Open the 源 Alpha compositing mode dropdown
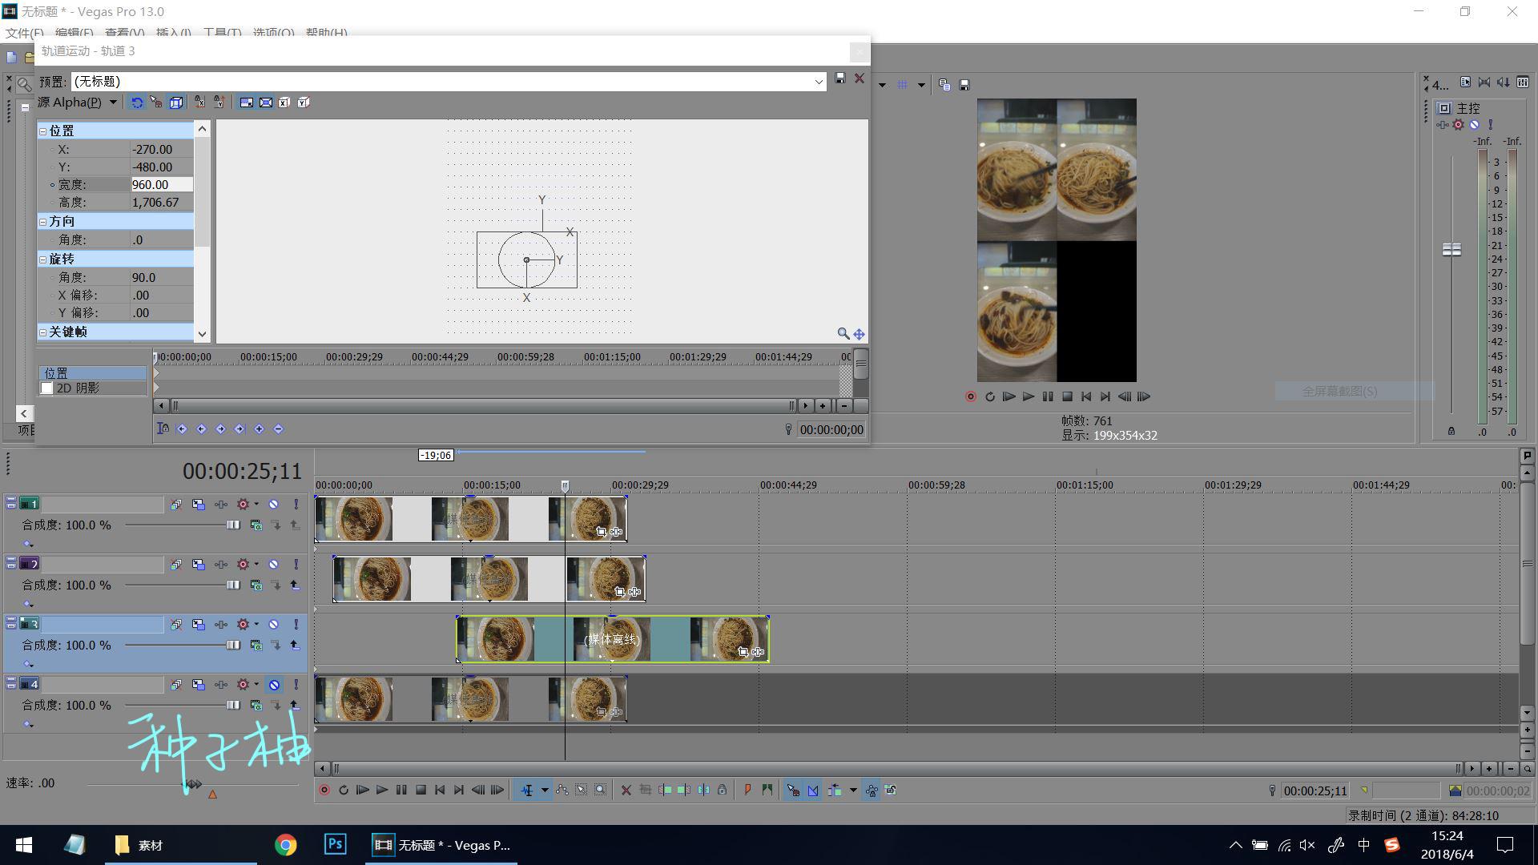Screen dimensions: 1538x865 click(x=113, y=103)
